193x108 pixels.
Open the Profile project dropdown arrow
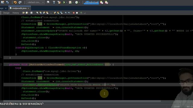pyautogui.click(x=80, y=2)
